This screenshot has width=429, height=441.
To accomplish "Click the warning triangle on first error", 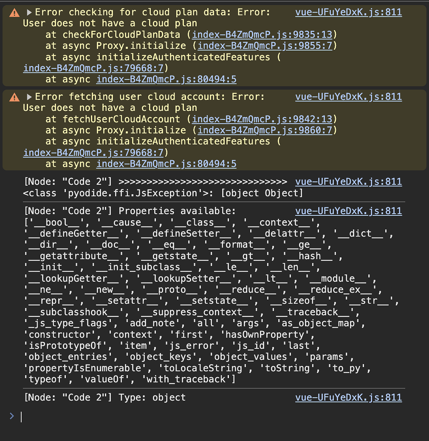I will click(x=14, y=12).
